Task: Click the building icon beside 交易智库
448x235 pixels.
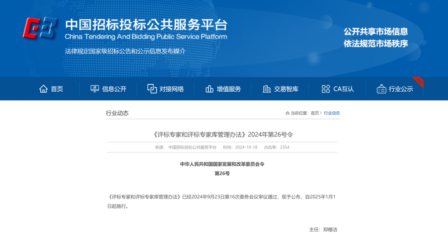Action: tap(266, 89)
